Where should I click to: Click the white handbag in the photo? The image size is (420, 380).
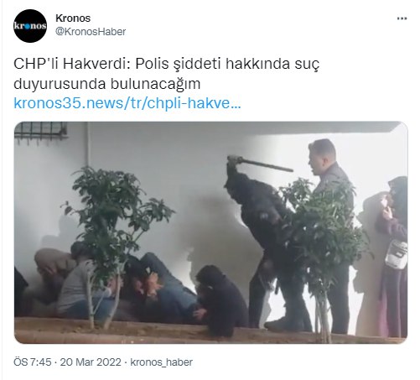(x=396, y=253)
